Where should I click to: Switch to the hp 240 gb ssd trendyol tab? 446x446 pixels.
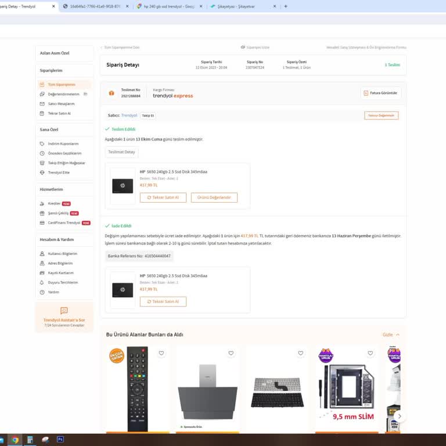tap(169, 6)
